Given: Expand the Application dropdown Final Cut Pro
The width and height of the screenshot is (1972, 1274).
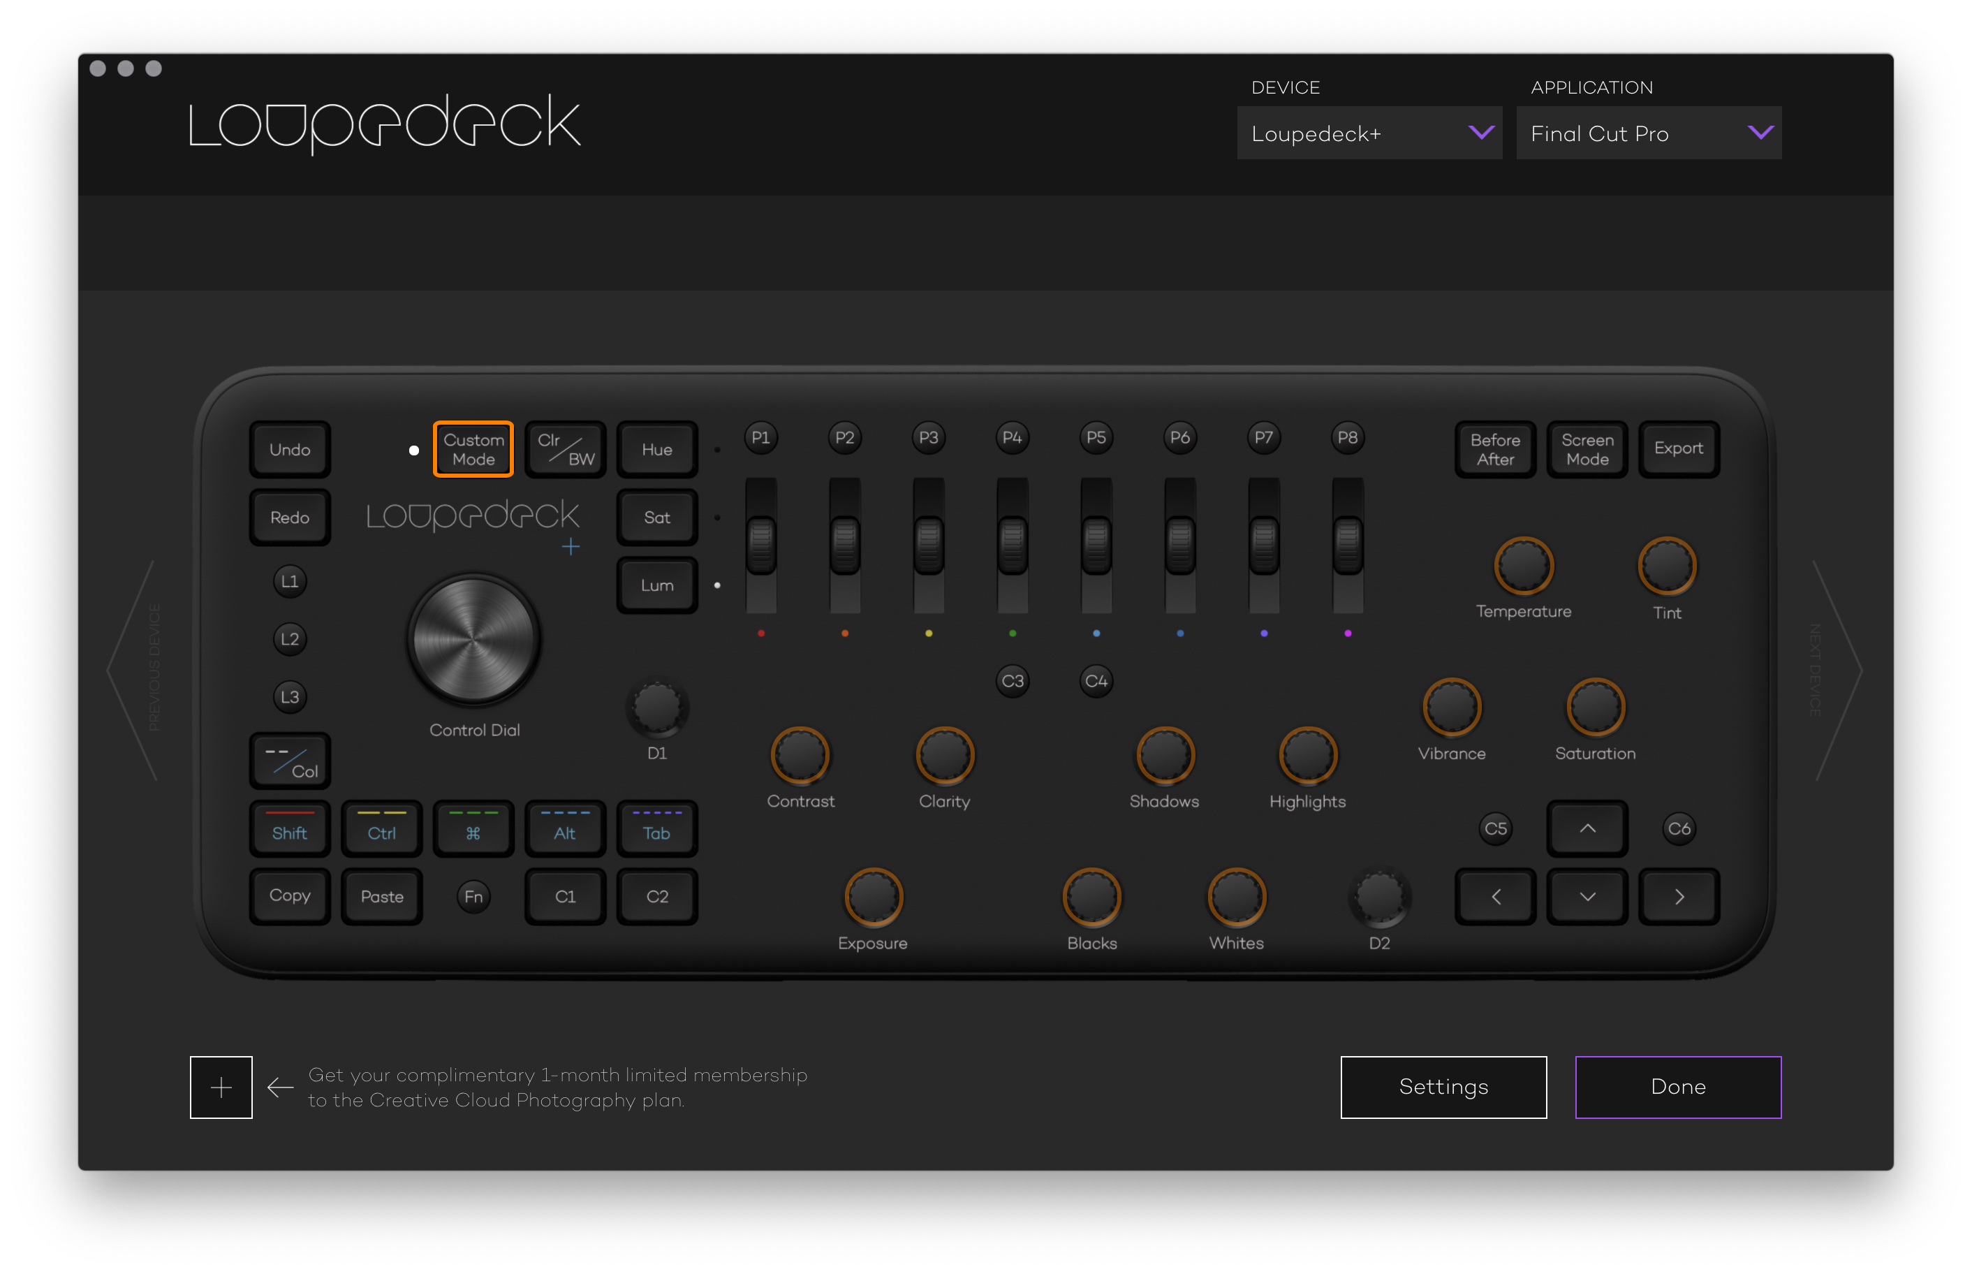Looking at the screenshot, I should (x=1648, y=133).
